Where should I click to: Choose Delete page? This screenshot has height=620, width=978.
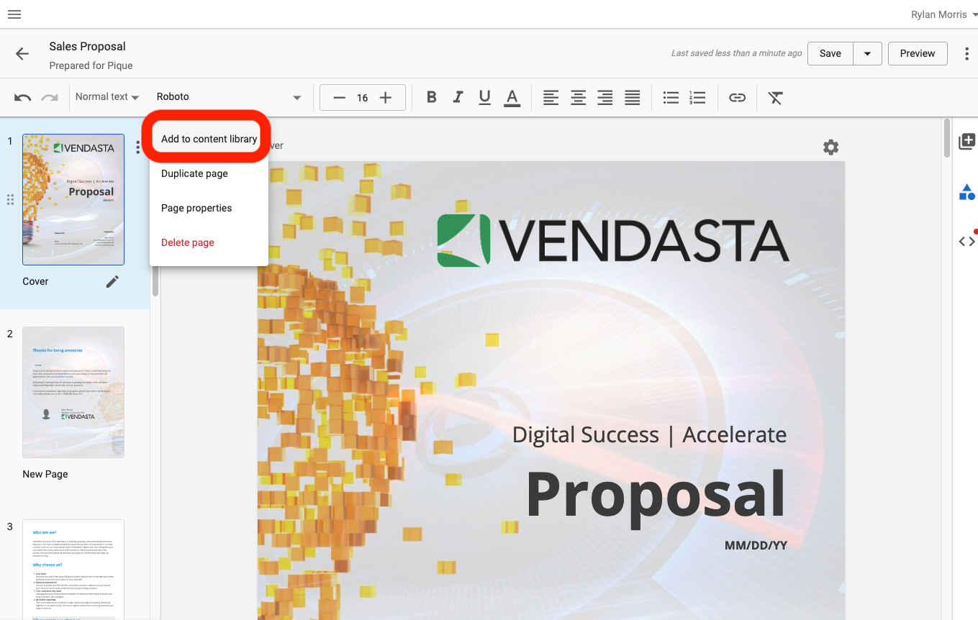coord(209,242)
